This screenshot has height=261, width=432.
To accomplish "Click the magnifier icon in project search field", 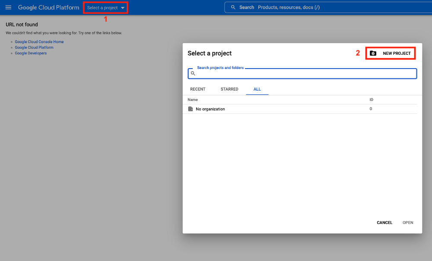I will (193, 73).
